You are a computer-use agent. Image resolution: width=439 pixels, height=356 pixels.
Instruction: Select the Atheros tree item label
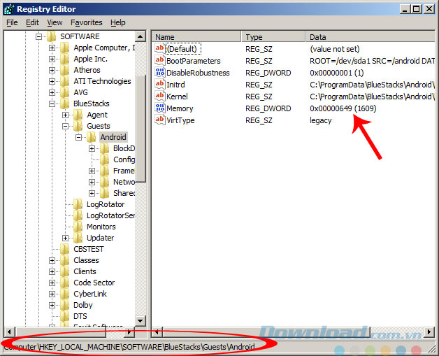(87, 70)
